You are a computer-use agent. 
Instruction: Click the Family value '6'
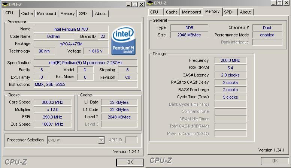click(42, 70)
